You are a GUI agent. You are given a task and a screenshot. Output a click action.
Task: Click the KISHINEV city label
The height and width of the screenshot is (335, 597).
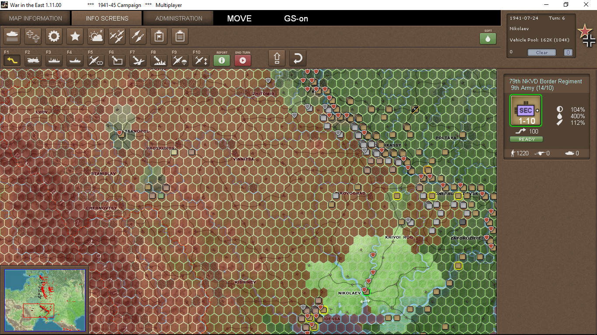point(245,282)
